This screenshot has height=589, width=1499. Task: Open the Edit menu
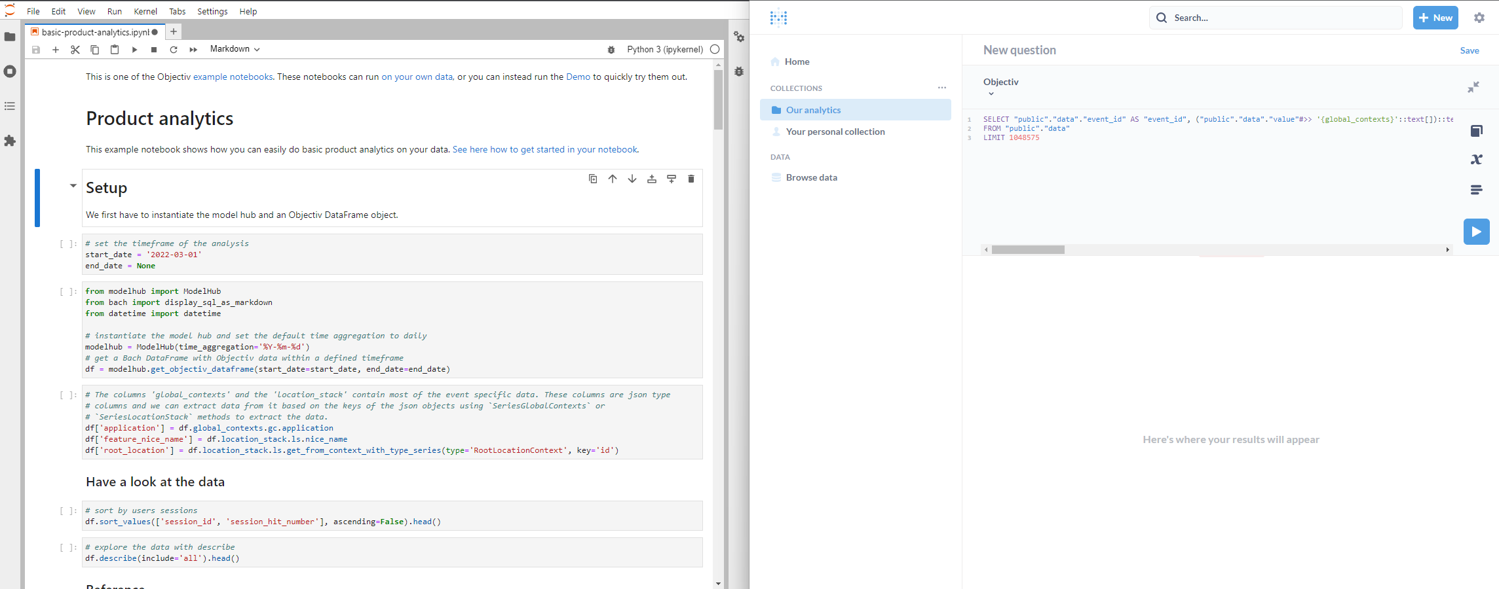coord(59,11)
